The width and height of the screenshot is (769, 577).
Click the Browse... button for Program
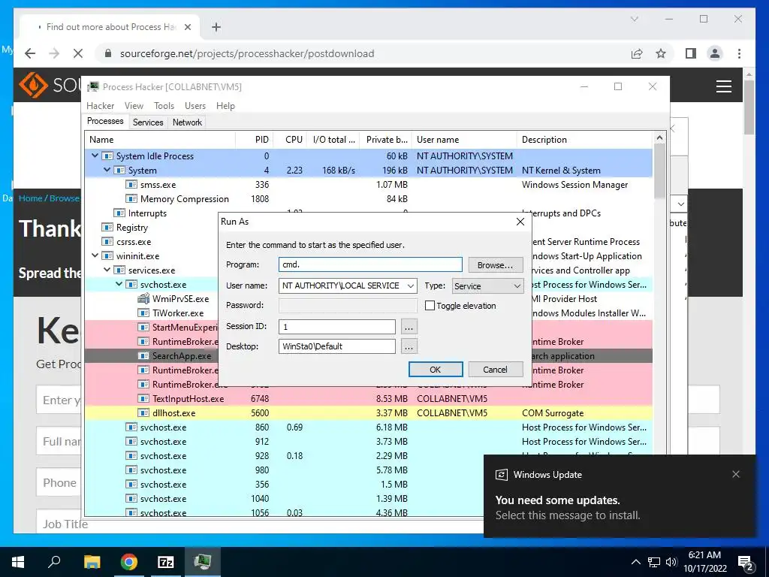coord(495,265)
